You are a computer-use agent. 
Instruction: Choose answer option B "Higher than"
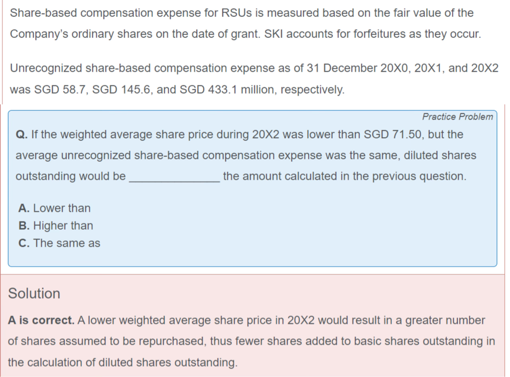pos(56,226)
